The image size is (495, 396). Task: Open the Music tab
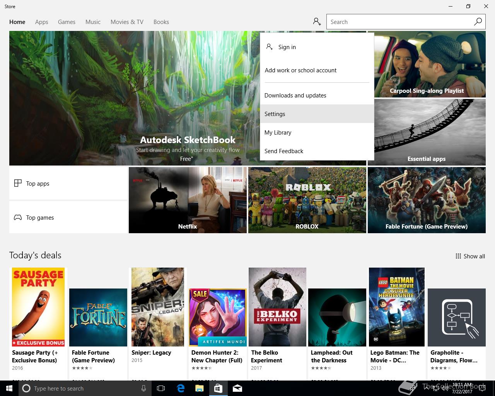(x=93, y=22)
